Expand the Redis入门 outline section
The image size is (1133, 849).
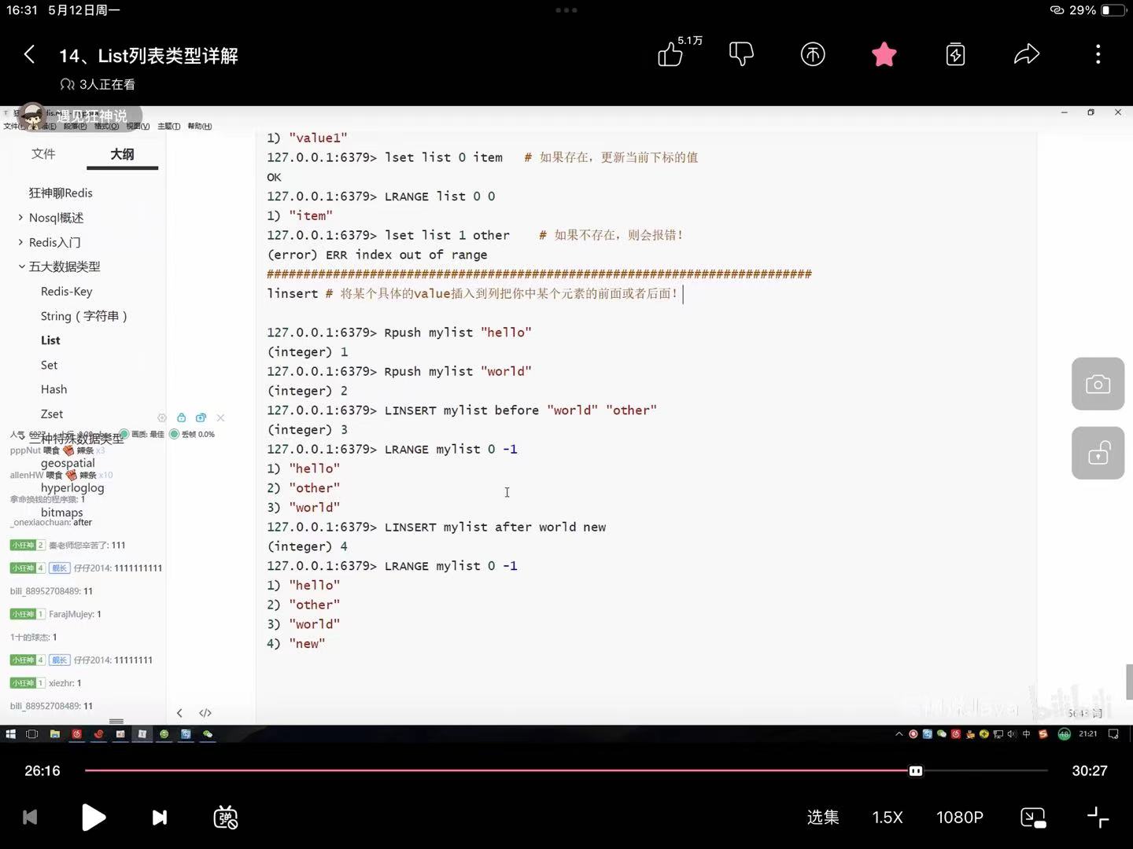point(21,242)
